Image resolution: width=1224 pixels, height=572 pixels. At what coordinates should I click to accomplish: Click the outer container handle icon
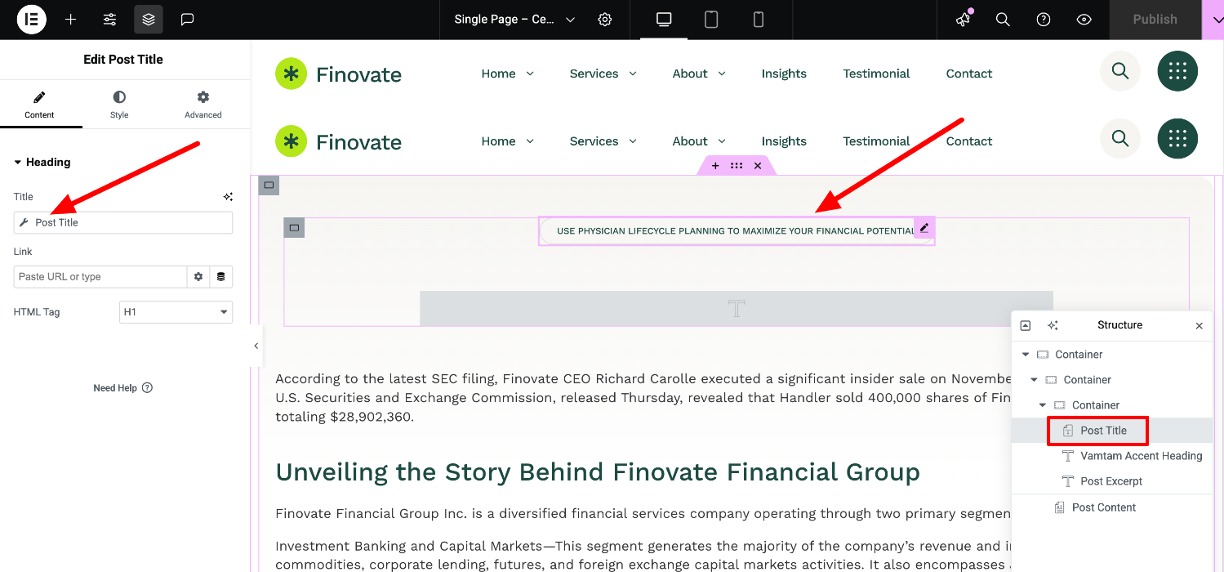pyautogui.click(x=269, y=185)
